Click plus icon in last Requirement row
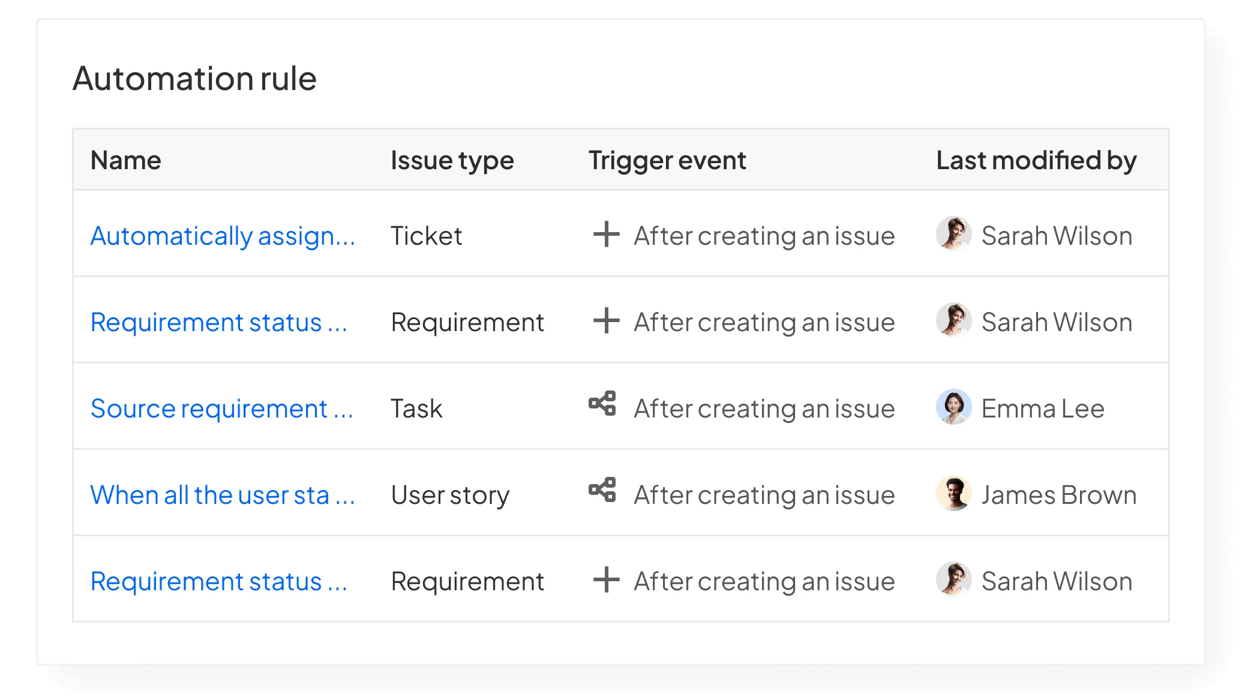Image resolution: width=1242 pixels, height=700 pixels. click(x=606, y=580)
